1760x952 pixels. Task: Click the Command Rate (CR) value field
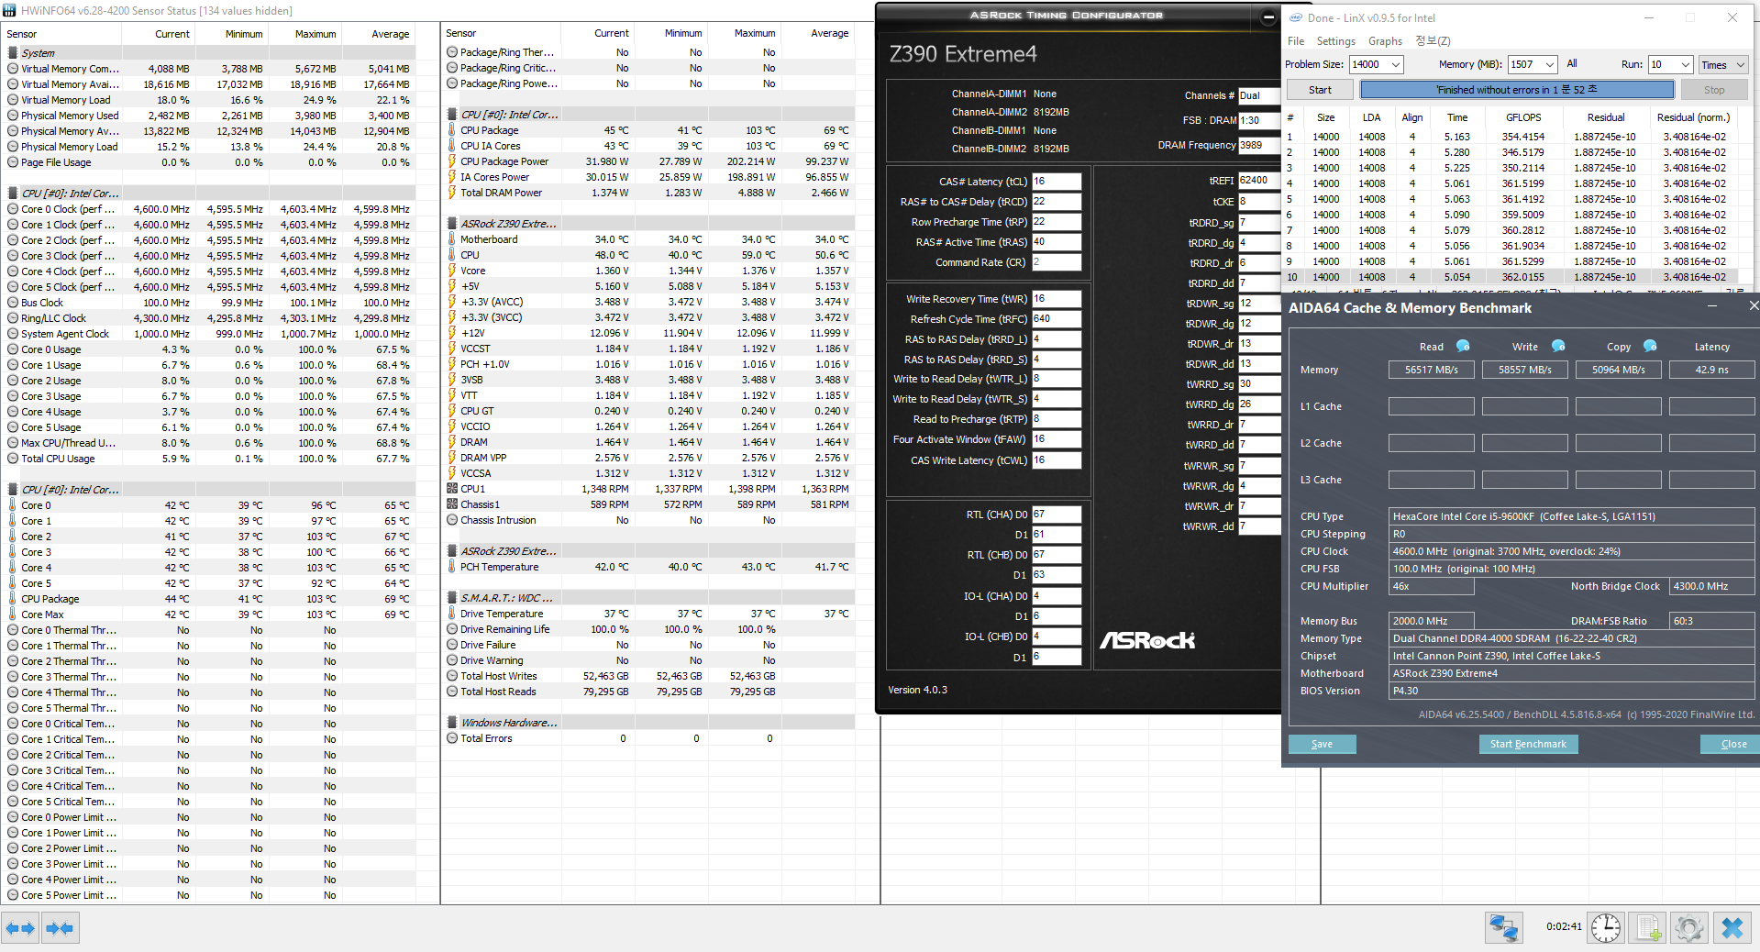click(1057, 262)
